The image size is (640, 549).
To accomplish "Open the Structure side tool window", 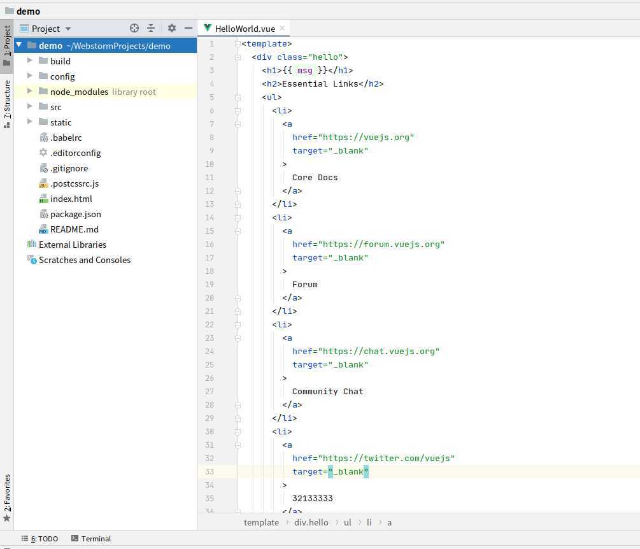I will click(6, 104).
